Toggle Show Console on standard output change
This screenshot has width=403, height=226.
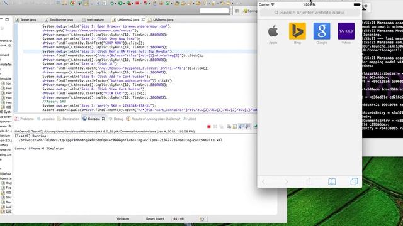coord(241,127)
